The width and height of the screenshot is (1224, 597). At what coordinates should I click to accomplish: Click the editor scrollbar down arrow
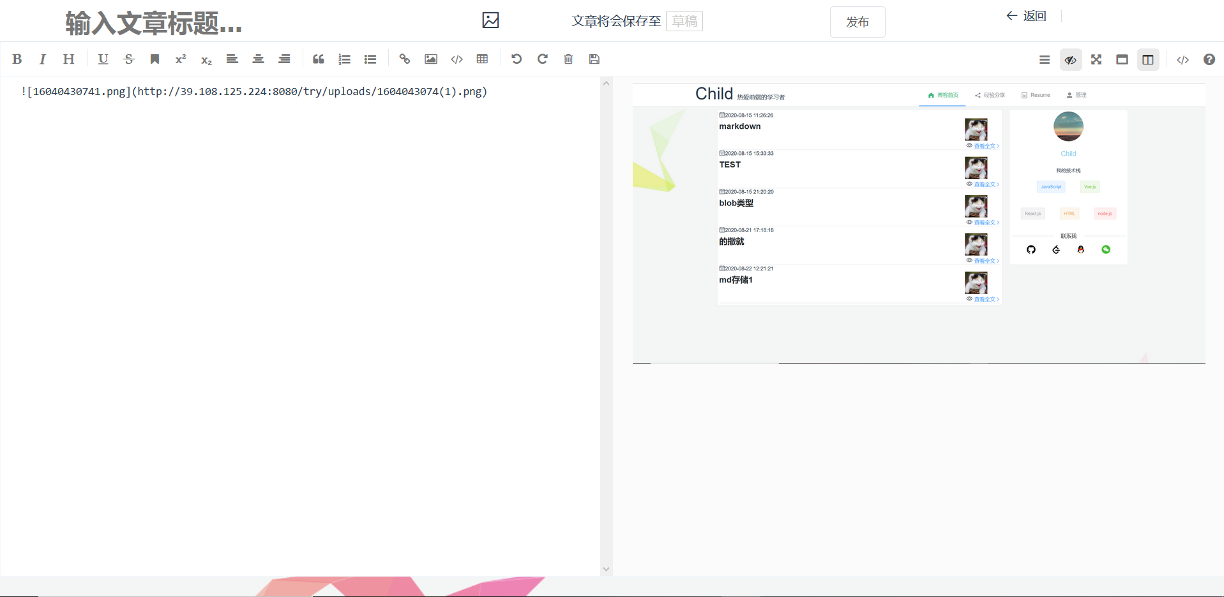click(x=607, y=569)
